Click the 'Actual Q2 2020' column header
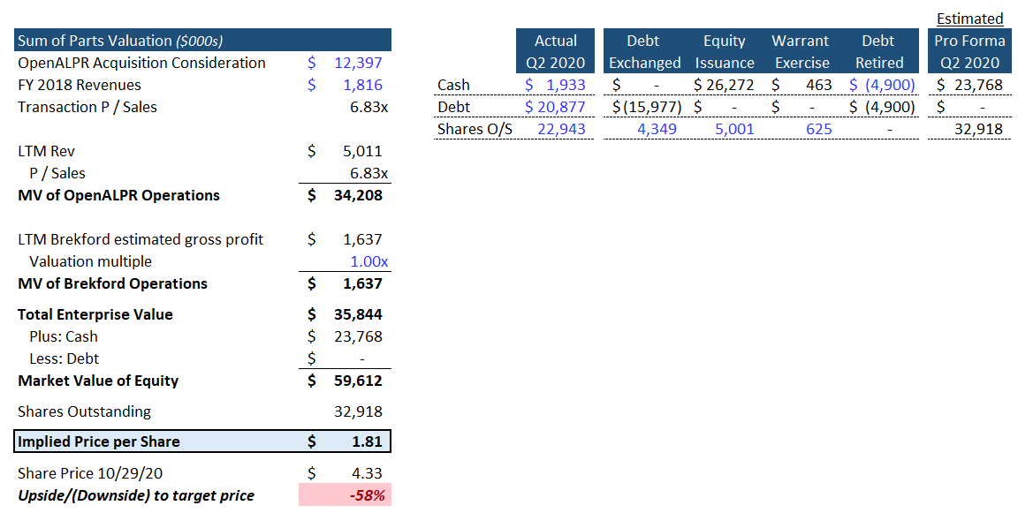This screenshot has width=1018, height=513. pos(556,51)
